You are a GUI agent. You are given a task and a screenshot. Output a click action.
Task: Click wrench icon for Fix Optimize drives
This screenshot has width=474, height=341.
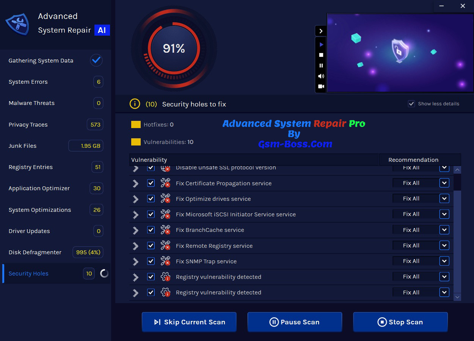[x=165, y=199]
